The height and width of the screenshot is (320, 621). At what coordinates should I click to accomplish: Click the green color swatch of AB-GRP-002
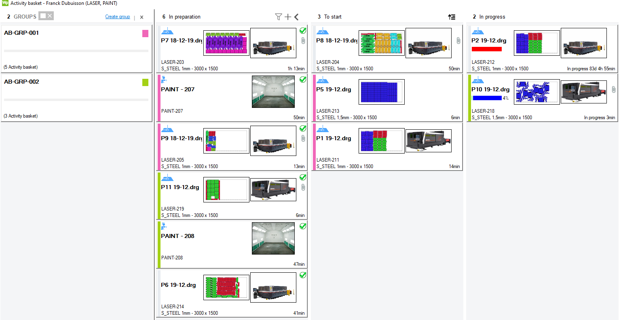[145, 82]
